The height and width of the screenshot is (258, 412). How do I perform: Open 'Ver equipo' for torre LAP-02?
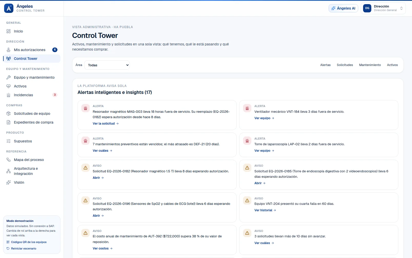[264, 151]
